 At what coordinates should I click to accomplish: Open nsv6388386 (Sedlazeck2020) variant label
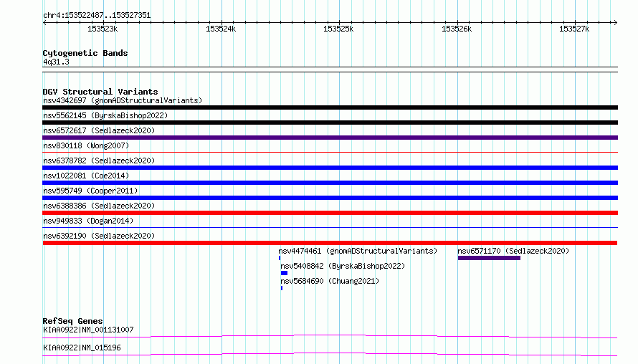point(99,206)
